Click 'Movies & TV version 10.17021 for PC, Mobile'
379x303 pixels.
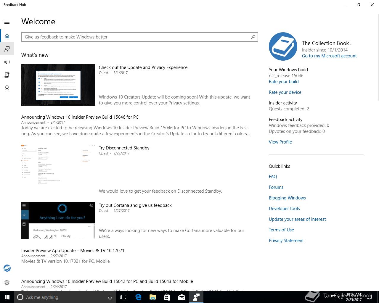point(65,261)
